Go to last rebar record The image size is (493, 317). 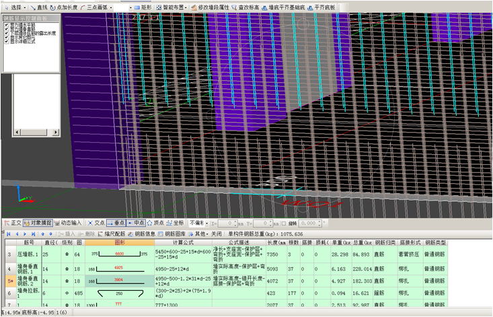(x=34, y=234)
